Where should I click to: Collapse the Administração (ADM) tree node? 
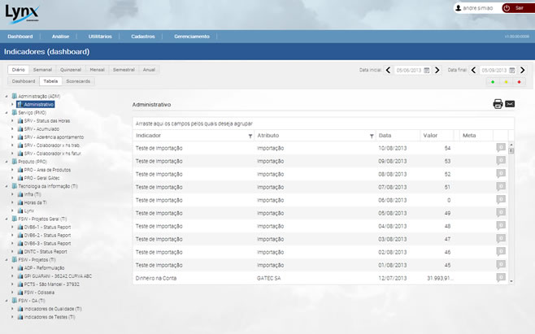(7, 97)
